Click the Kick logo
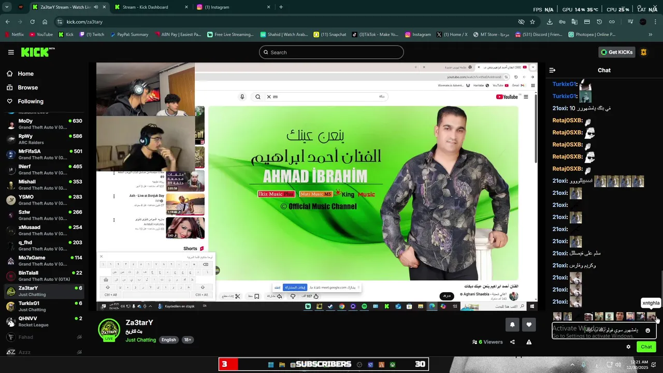The width and height of the screenshot is (663, 373). point(38,52)
